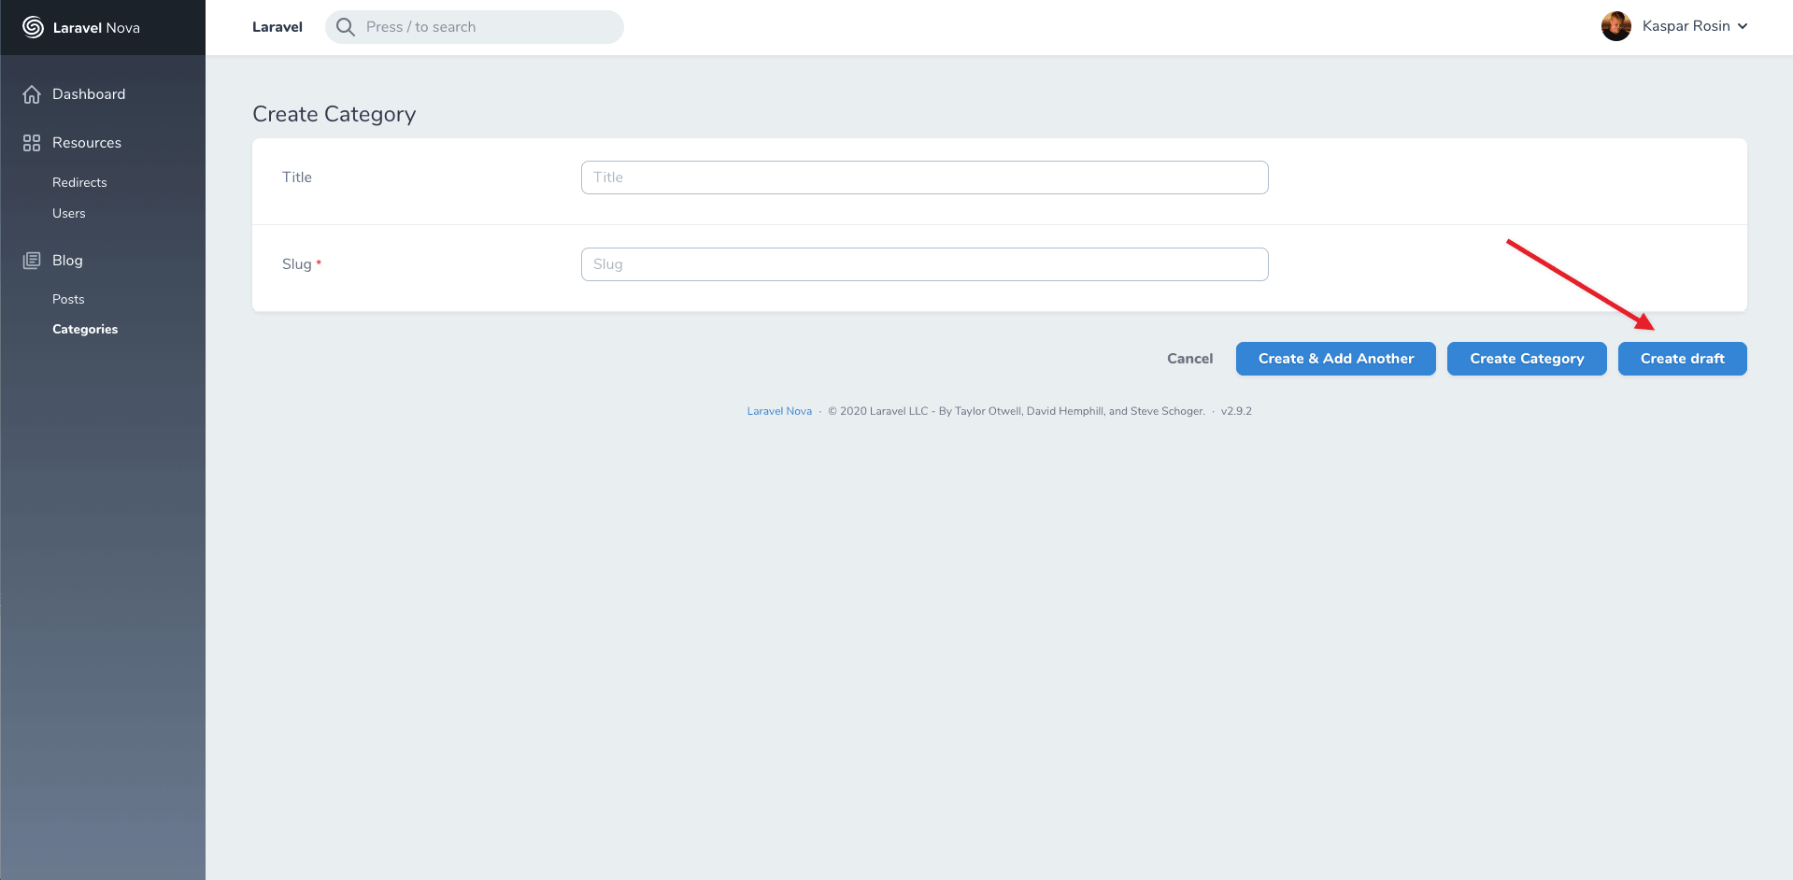Click the Title field label
The width and height of the screenshot is (1793, 880).
click(x=297, y=177)
